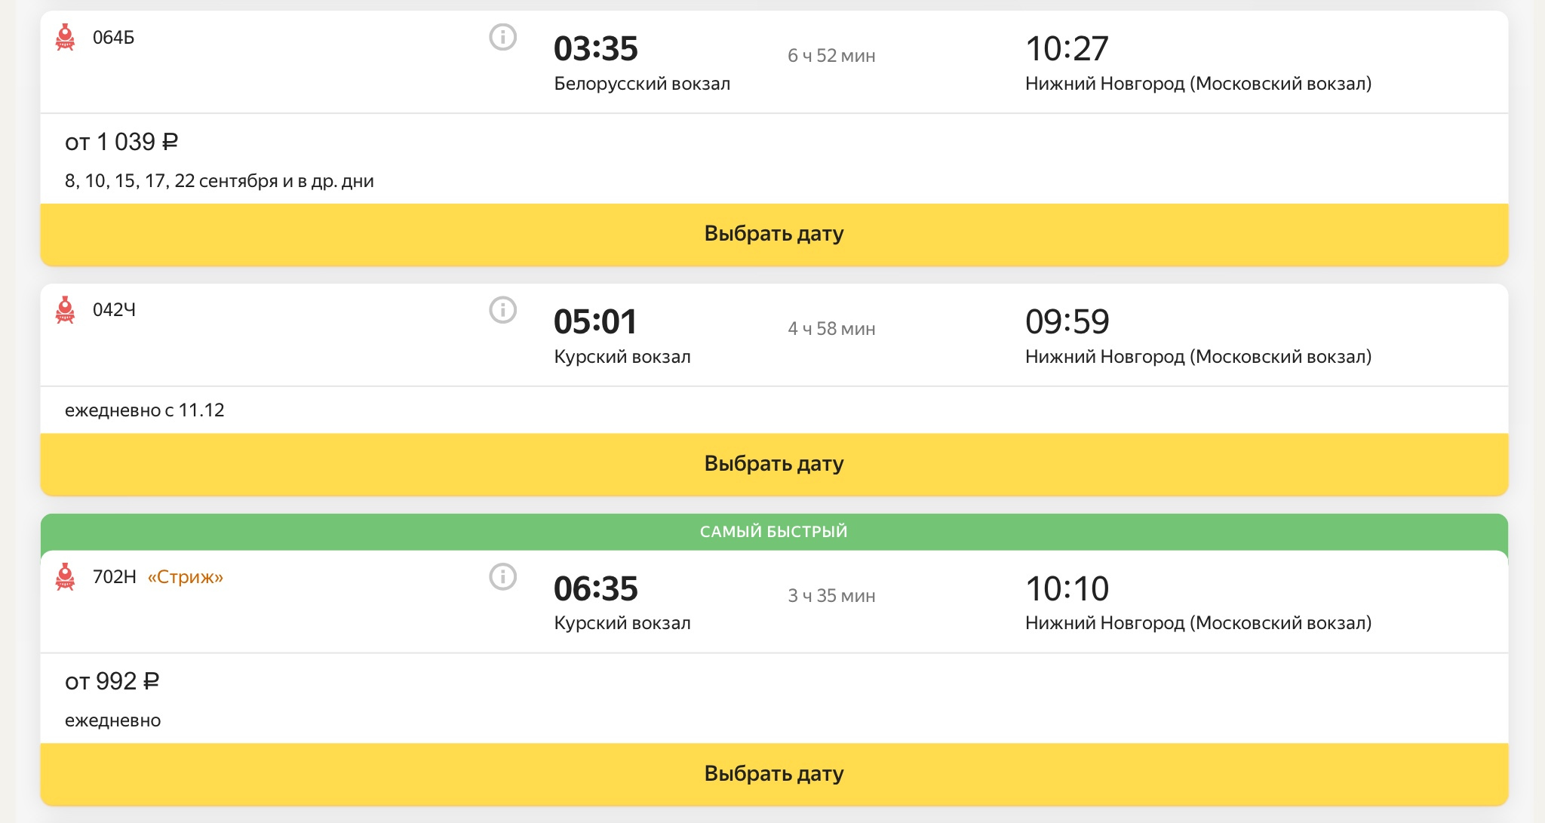Screen dimensions: 1545x823
Task: Select train number 702Н
Action: pyautogui.click(x=114, y=577)
